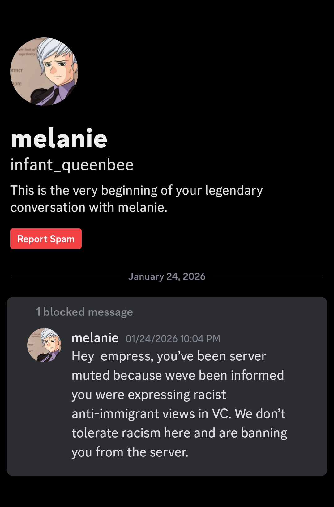Collapse the "1 blocked message" header
This screenshot has height=507, width=334.
[84, 312]
